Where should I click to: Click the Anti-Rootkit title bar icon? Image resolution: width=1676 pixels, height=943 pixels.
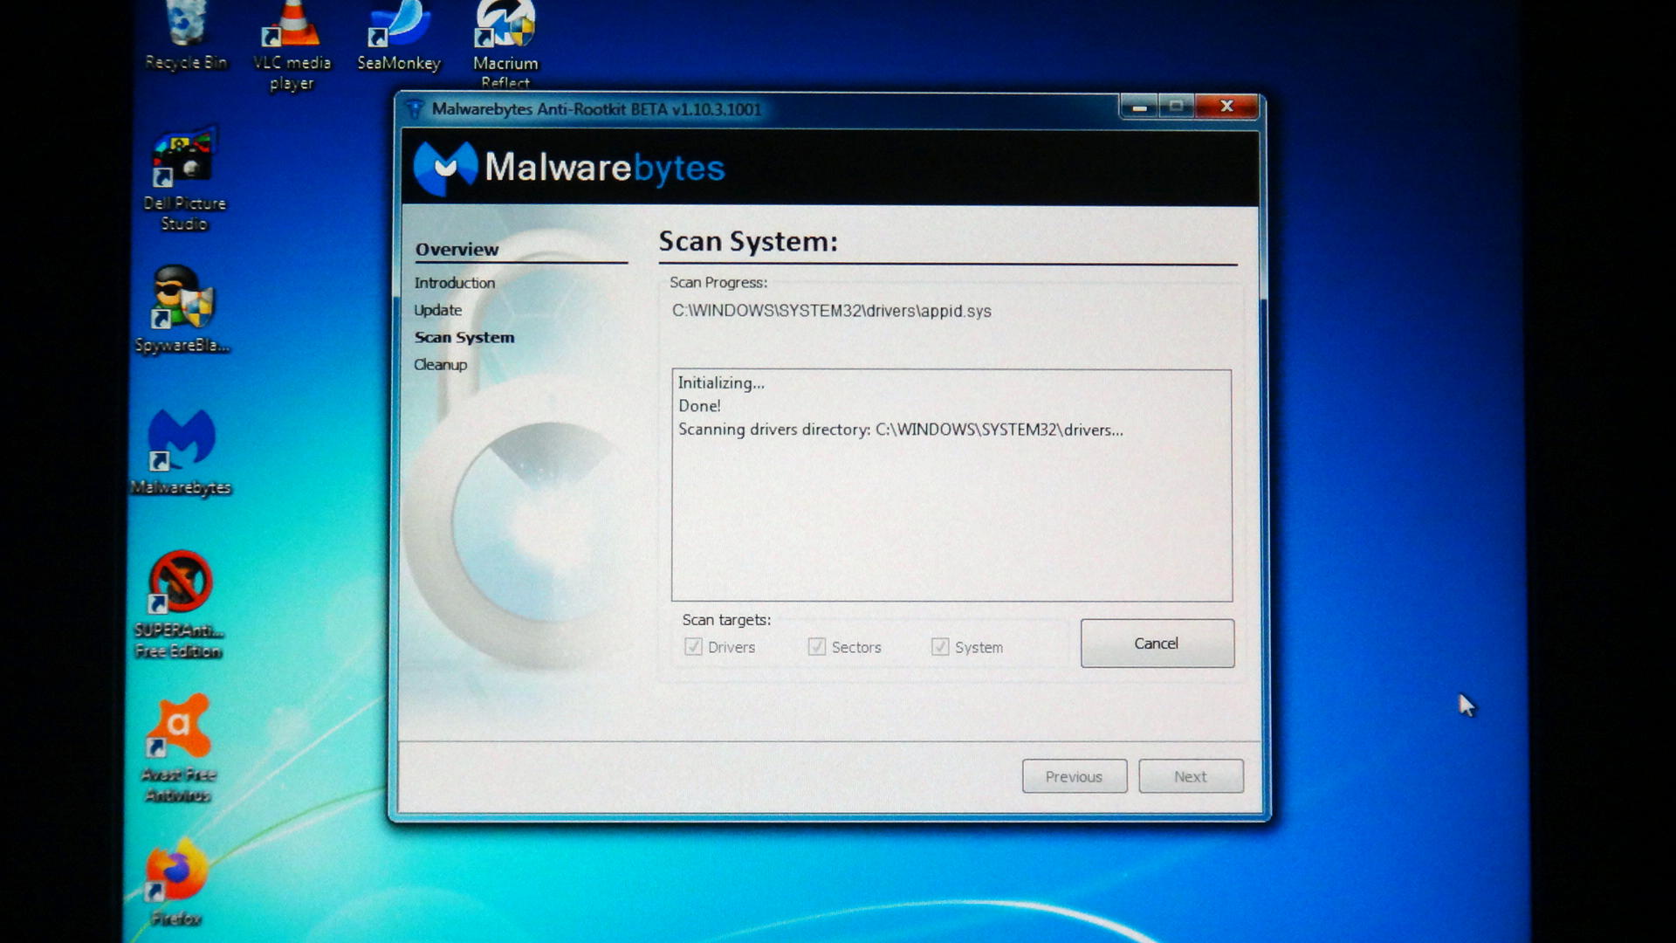tap(416, 109)
